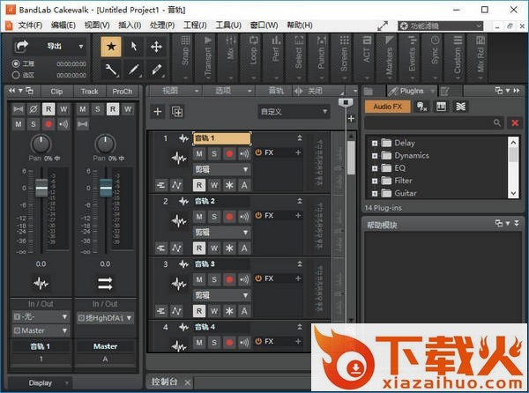Add an effect to track 音轨 2 FX bin

tap(298, 216)
